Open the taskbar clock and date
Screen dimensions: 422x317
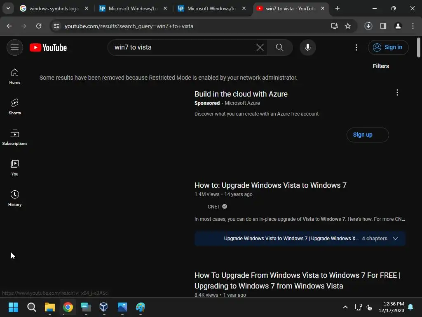click(392, 307)
